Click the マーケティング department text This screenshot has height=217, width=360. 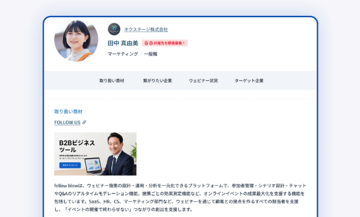tap(123, 54)
